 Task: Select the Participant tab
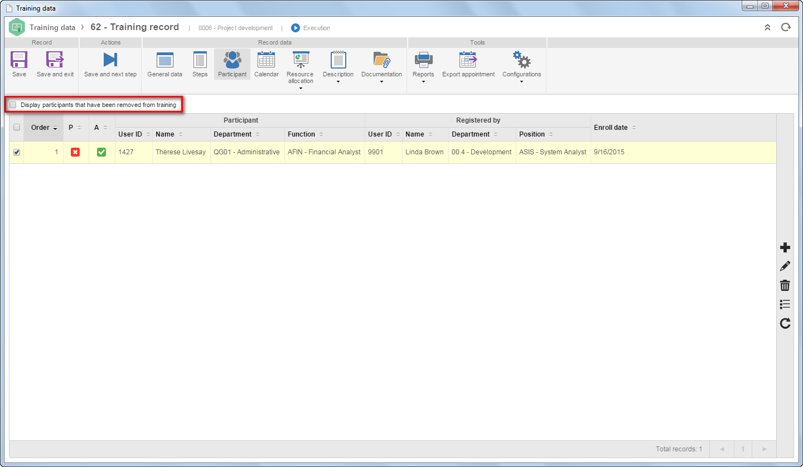[232, 64]
